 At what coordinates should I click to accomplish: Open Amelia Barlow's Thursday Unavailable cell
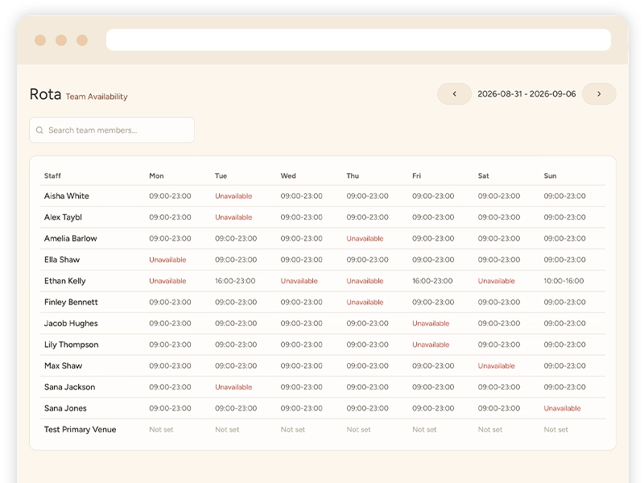365,238
